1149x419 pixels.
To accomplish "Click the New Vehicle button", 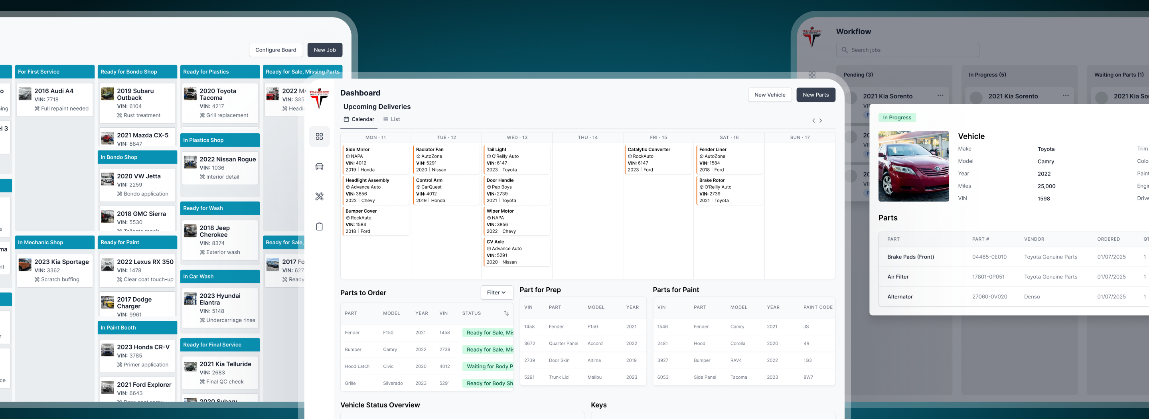I will click(770, 95).
